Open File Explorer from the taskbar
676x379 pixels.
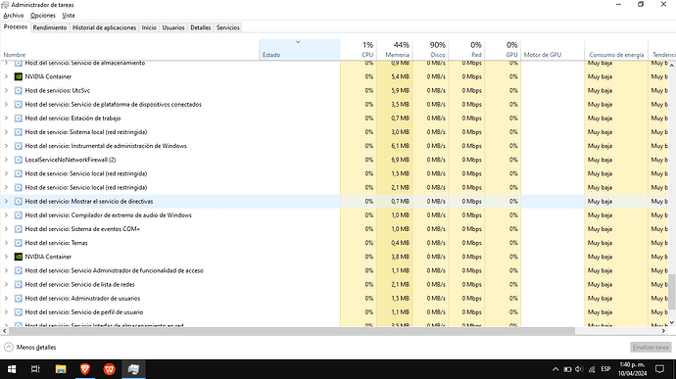click(61, 369)
